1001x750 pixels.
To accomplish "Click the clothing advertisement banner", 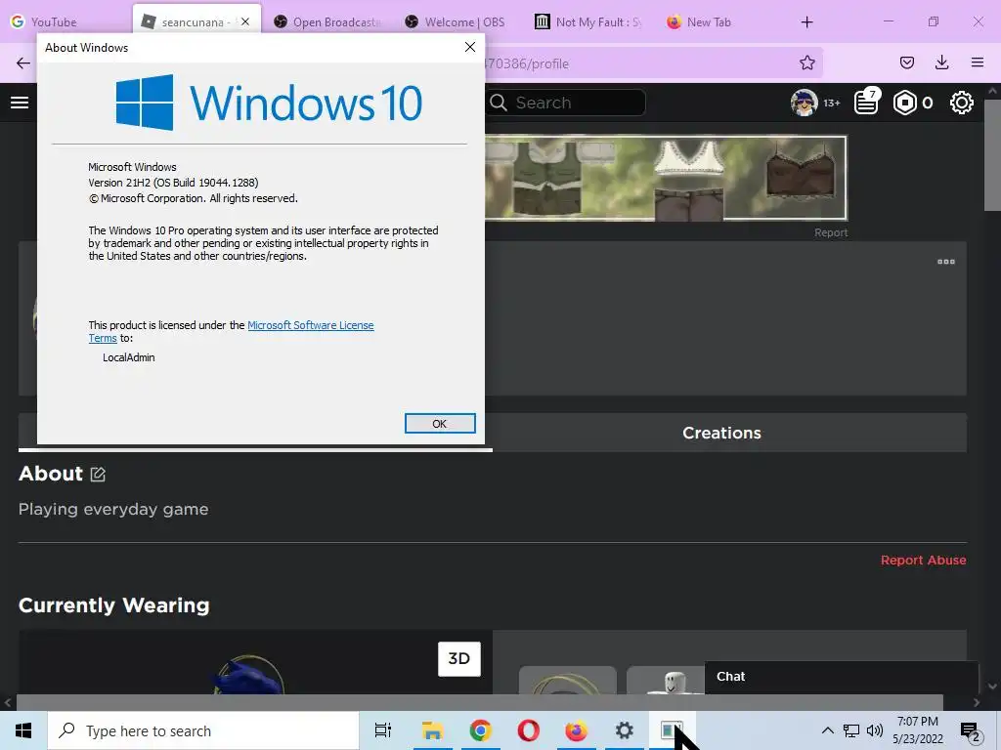I will pyautogui.click(x=666, y=178).
